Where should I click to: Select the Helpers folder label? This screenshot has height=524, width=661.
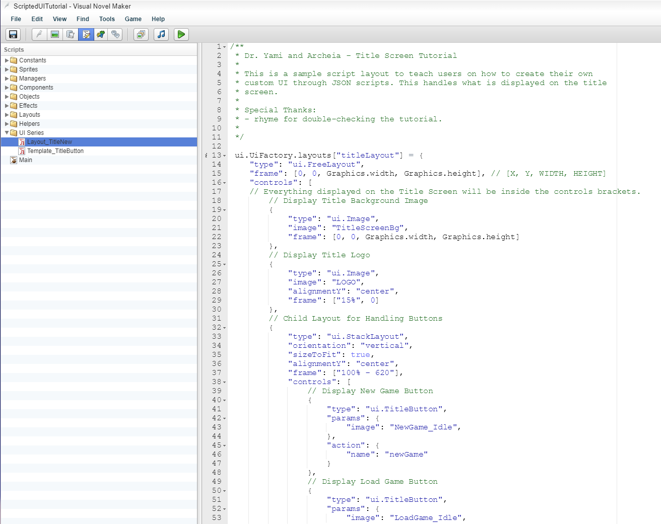click(x=29, y=124)
